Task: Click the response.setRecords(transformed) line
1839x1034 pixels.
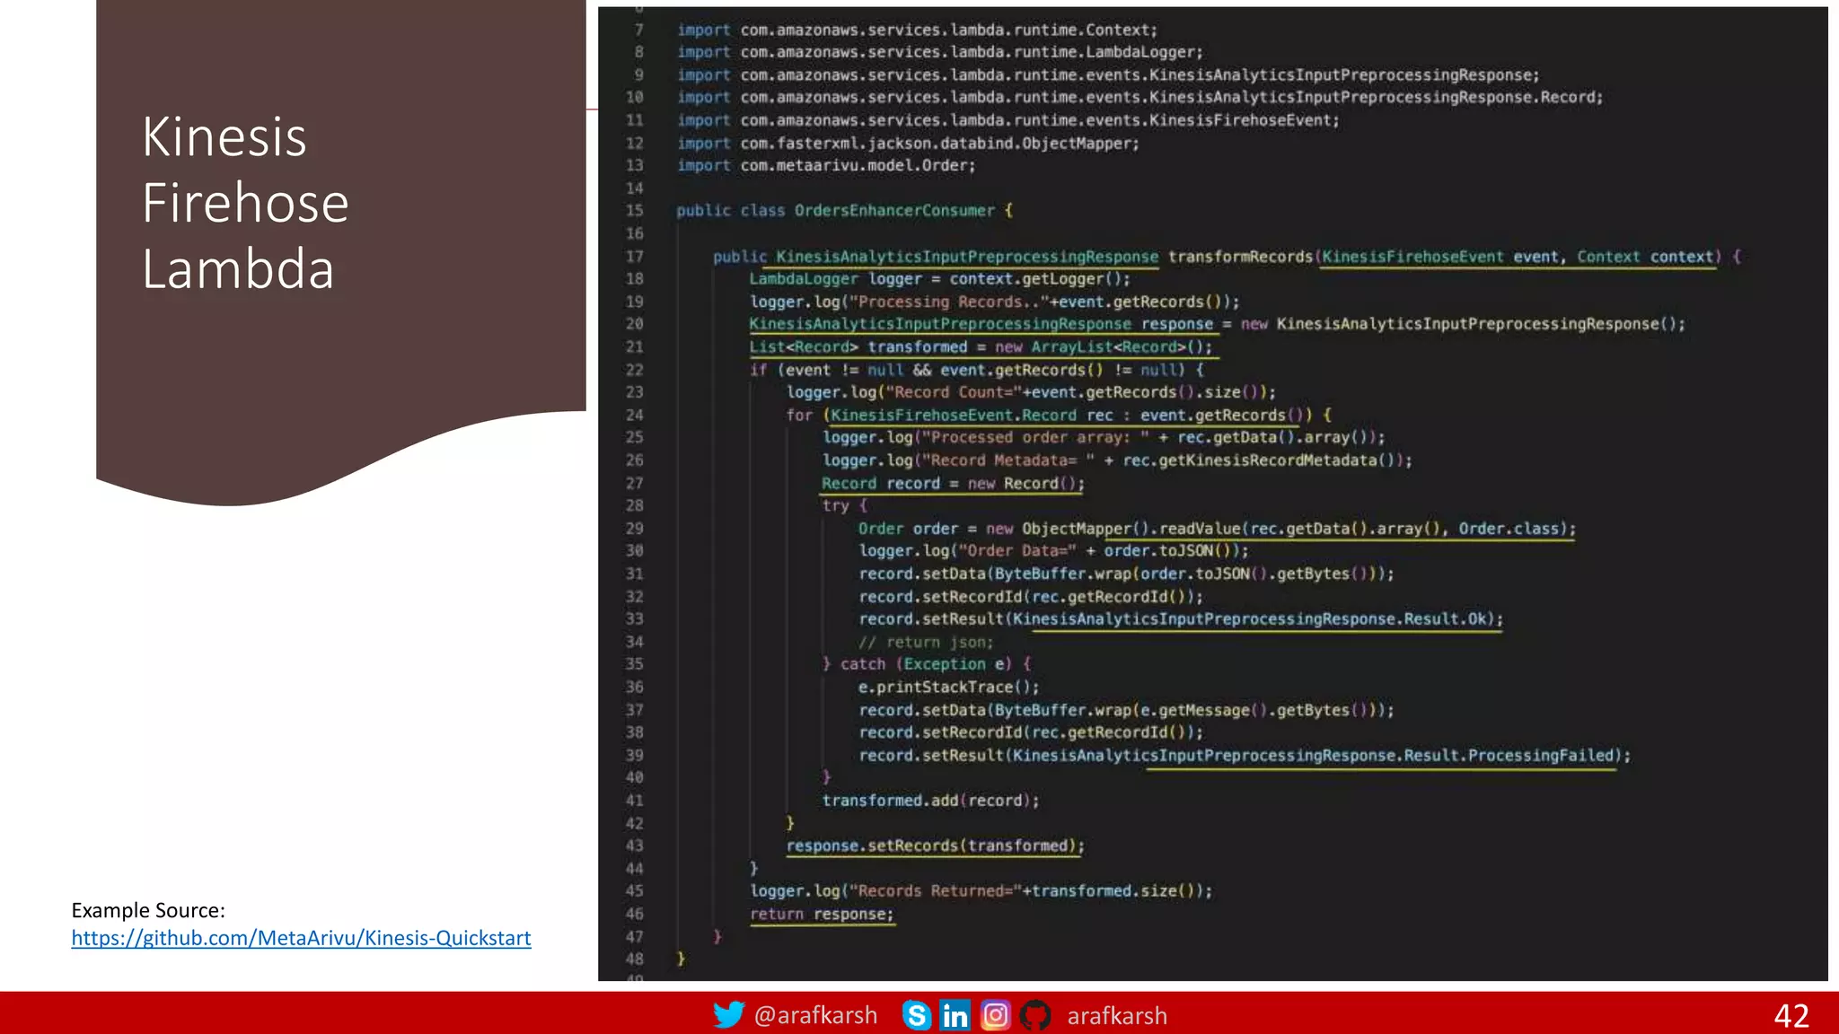Action: coord(935,846)
